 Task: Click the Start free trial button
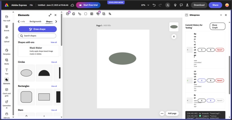88,5
